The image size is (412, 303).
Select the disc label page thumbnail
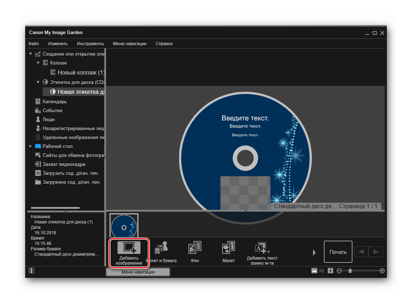[x=124, y=225]
